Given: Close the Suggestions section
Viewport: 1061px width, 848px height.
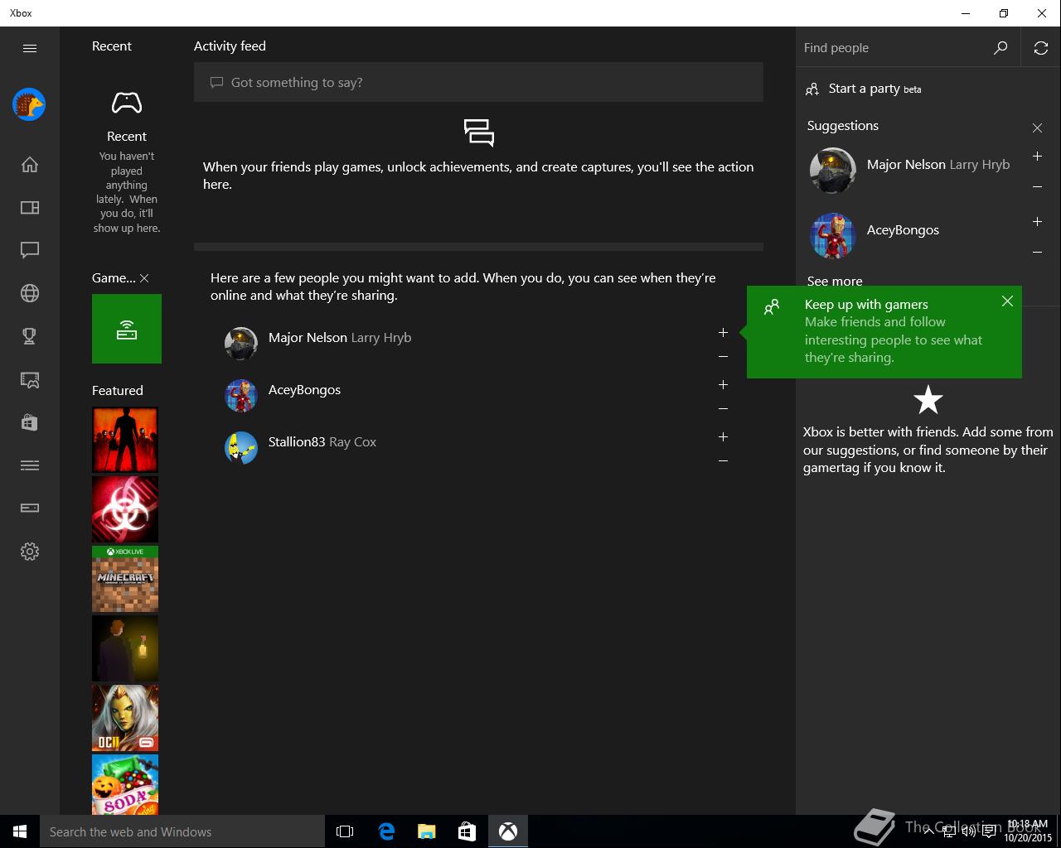Looking at the screenshot, I should pos(1037,128).
